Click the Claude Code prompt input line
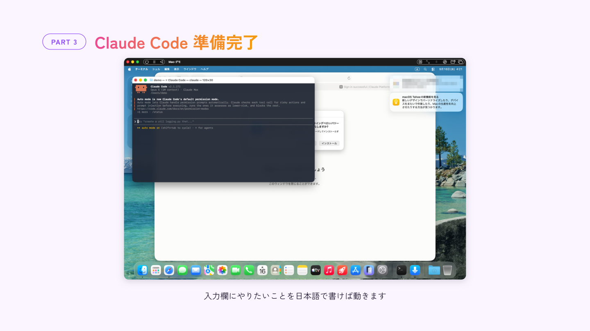590x331 pixels. click(223, 121)
